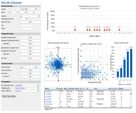Open the Rot. Stability Chart dropdown
The height and width of the screenshot is (113, 136).
[27, 86]
